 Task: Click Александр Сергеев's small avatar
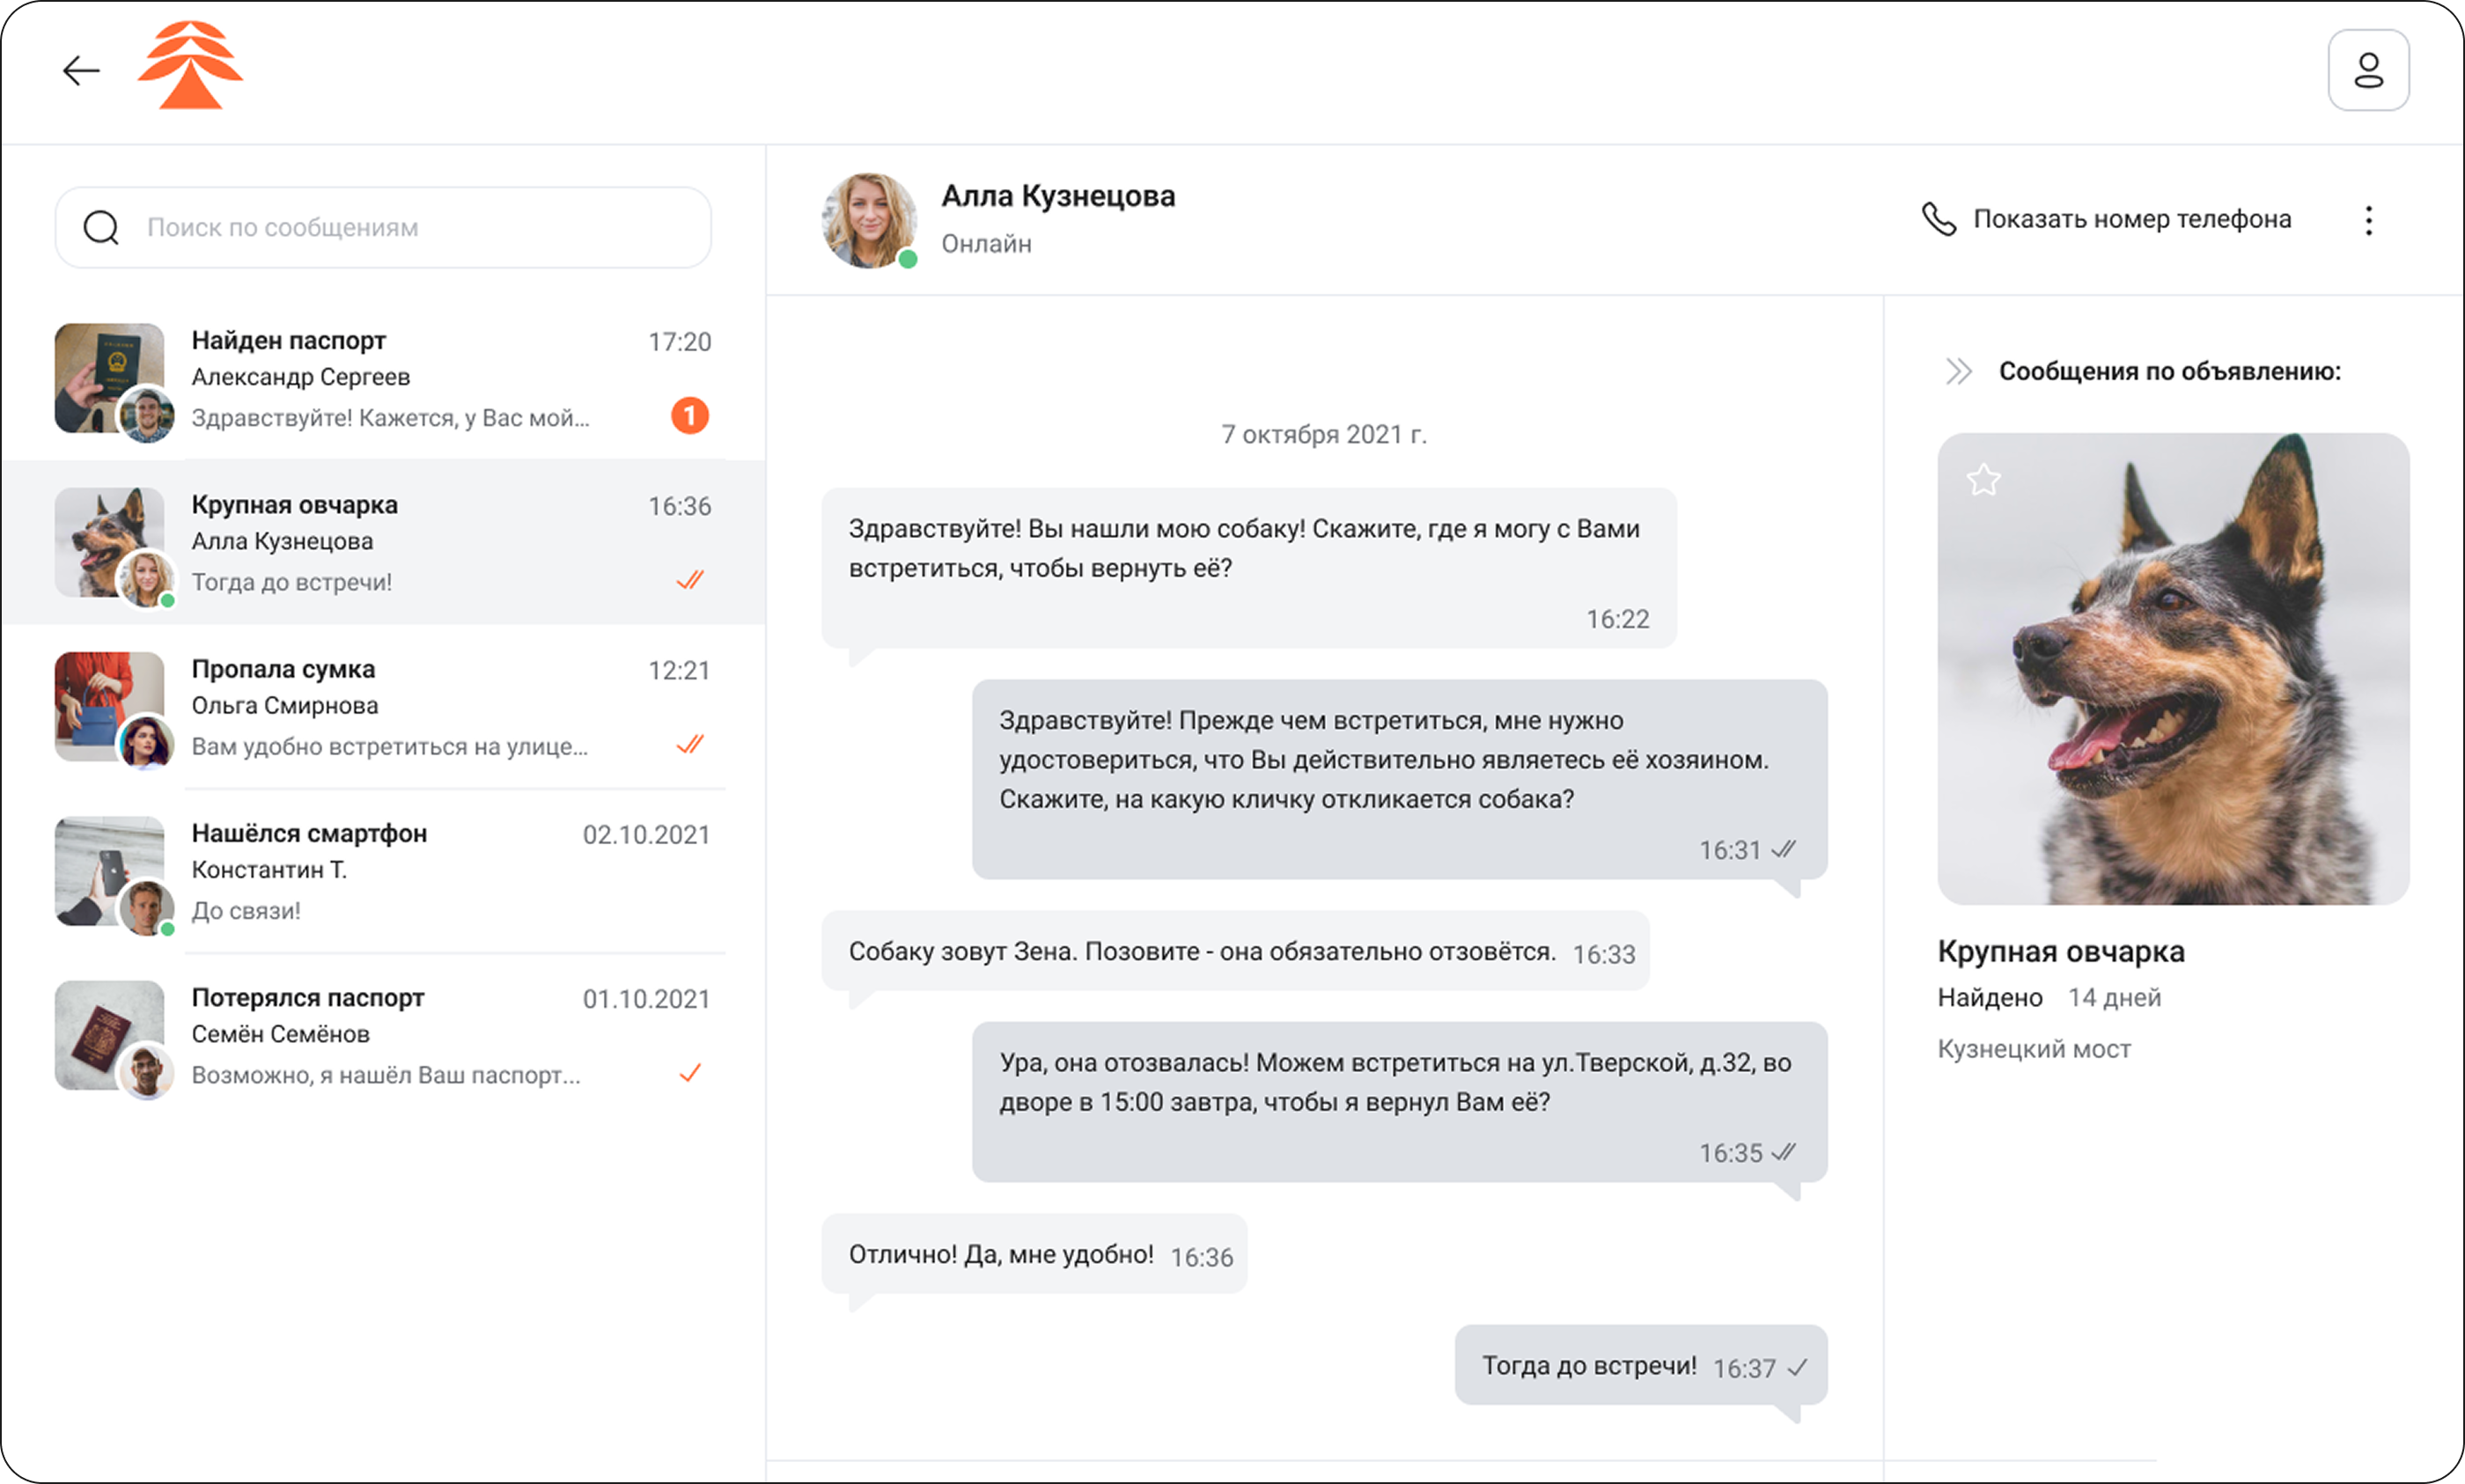pos(147,413)
